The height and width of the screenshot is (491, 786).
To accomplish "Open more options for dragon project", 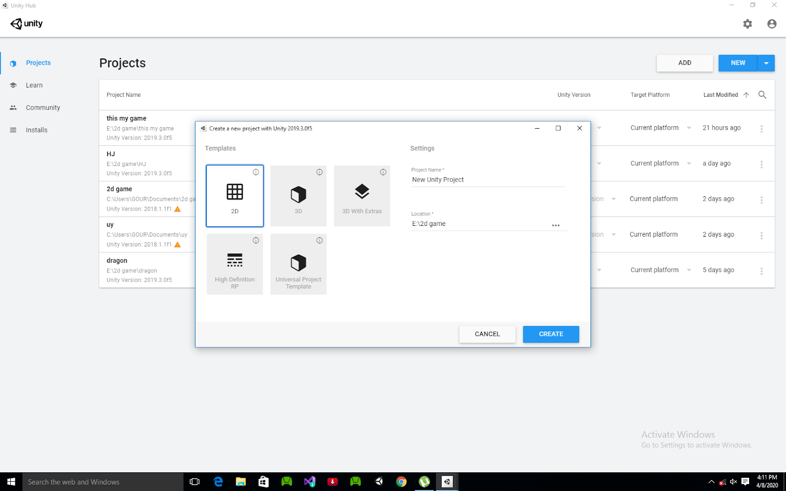I will click(761, 271).
